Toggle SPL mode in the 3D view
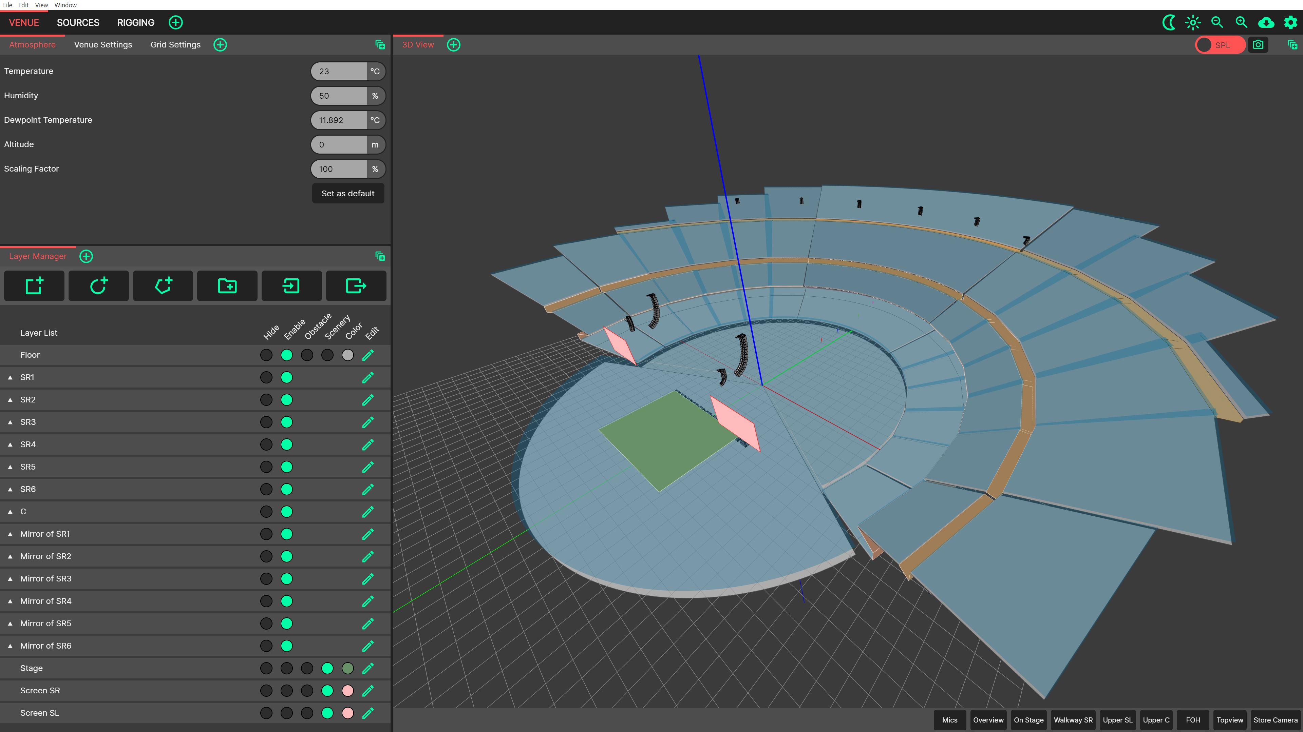Screen dimensions: 1303x732 click(x=1220, y=44)
